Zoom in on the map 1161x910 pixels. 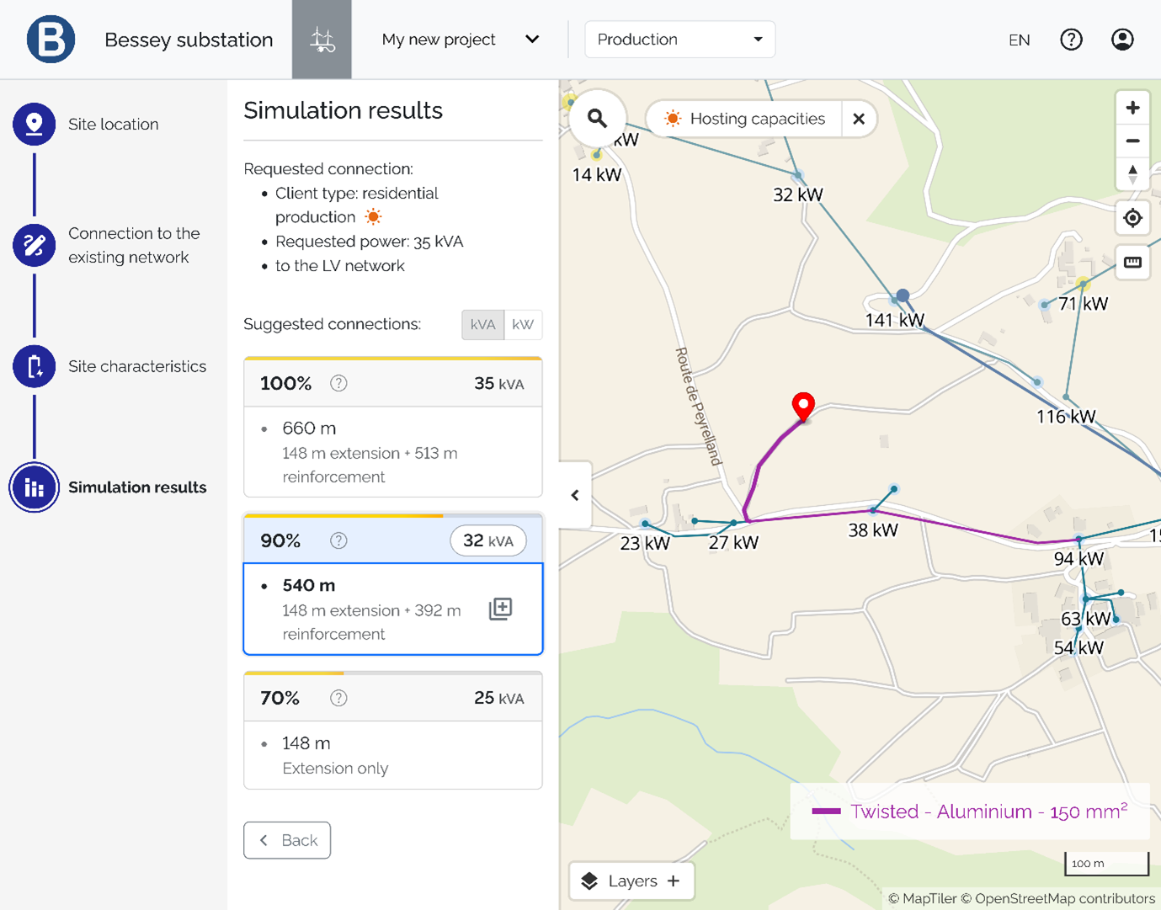[1132, 108]
